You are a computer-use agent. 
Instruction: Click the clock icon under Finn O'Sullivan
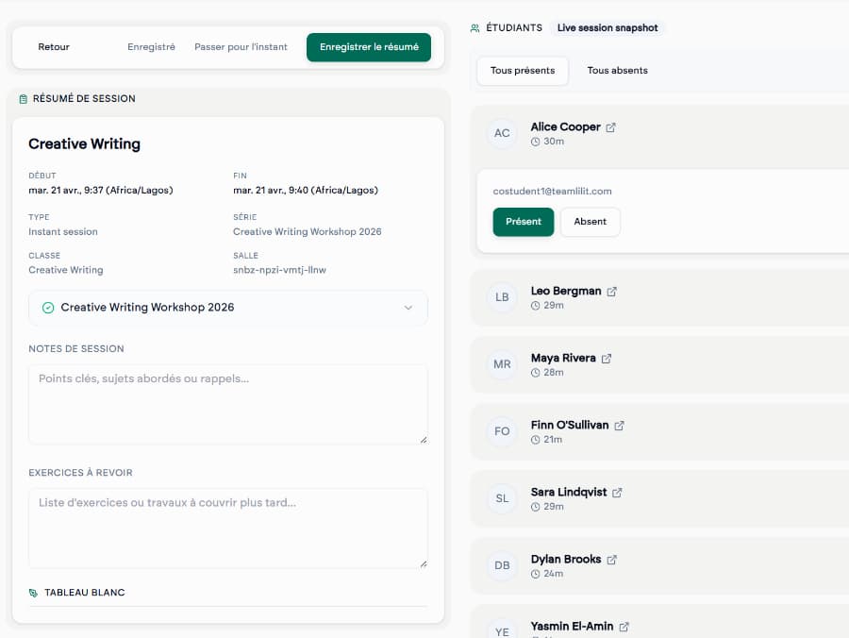(536, 440)
